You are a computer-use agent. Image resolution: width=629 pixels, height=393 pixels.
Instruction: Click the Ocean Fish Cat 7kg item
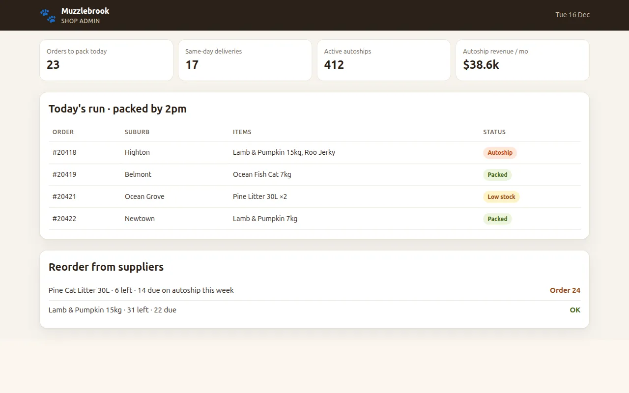point(262,174)
